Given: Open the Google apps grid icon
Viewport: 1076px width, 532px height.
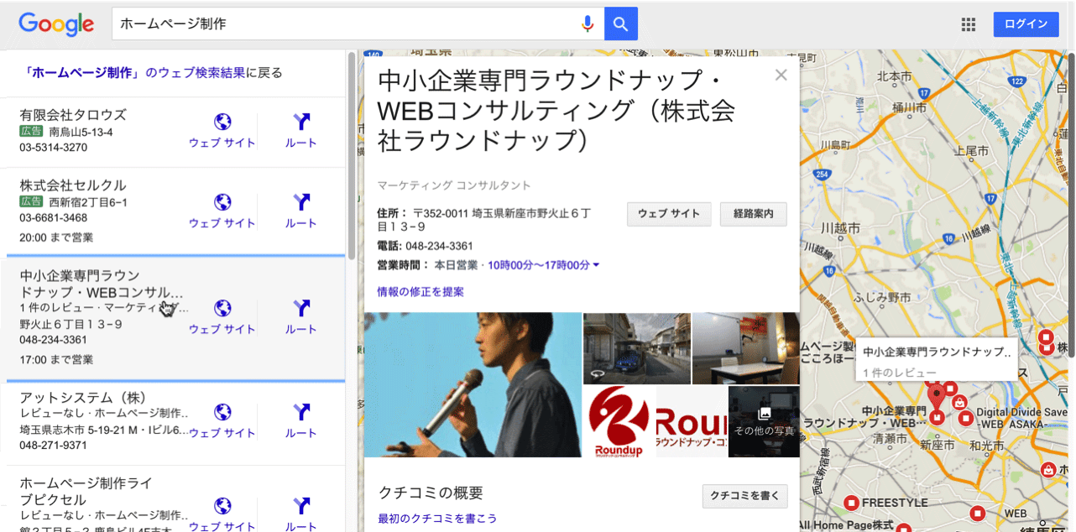Looking at the screenshot, I should click(x=969, y=24).
